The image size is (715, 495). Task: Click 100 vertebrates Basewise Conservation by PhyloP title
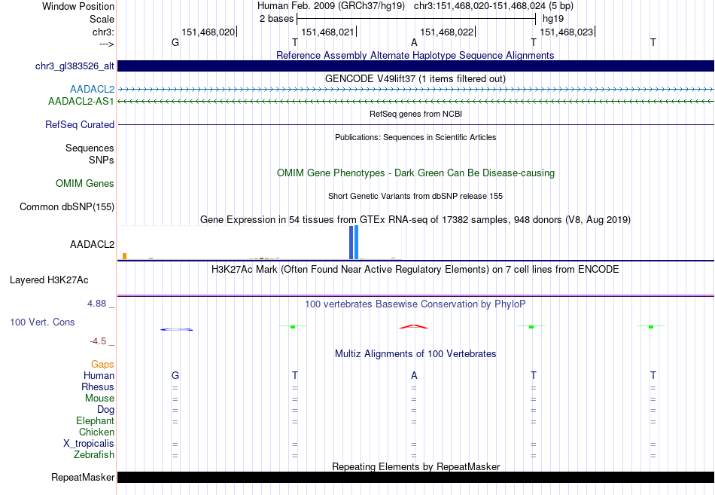click(x=415, y=304)
